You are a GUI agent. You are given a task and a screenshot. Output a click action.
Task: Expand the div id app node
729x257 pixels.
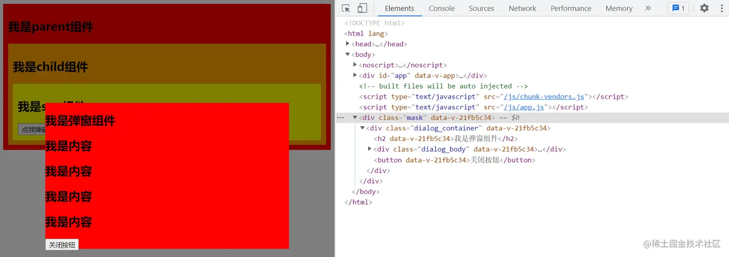point(355,76)
